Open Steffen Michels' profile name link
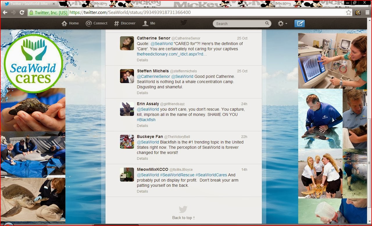The height and width of the screenshot is (226, 372). click(x=153, y=71)
